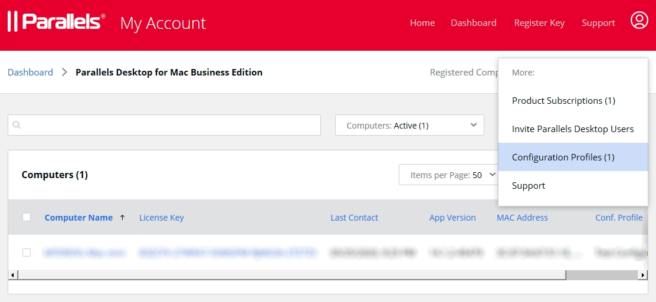The image size is (656, 302).
Task: Click the breadcrumb chevron separator
Action: pyautogui.click(x=64, y=73)
